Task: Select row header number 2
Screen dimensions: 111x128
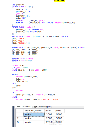Action: coord(19,118)
